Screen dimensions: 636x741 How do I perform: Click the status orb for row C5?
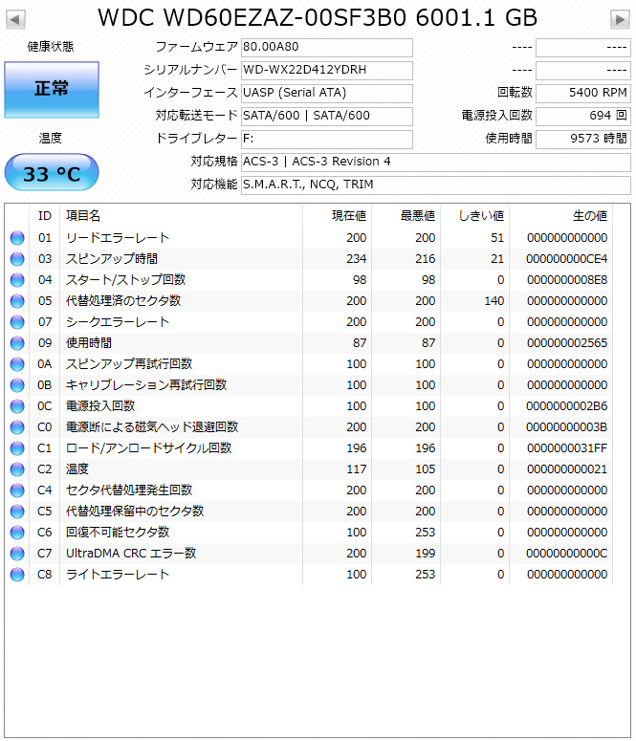click(17, 512)
